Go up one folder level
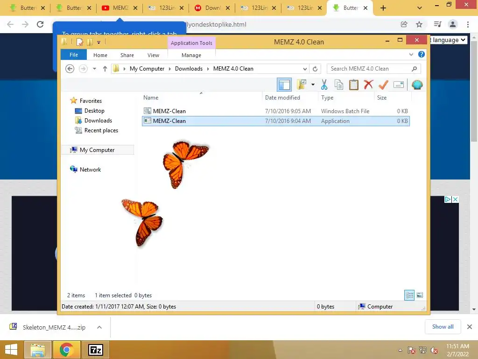478x359 pixels. click(105, 69)
